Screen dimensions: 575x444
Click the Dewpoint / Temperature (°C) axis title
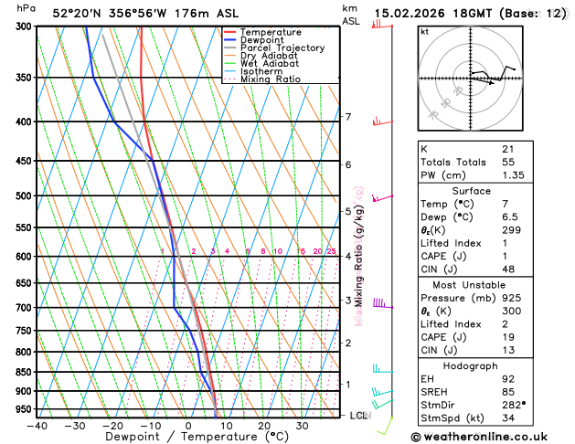click(197, 437)
